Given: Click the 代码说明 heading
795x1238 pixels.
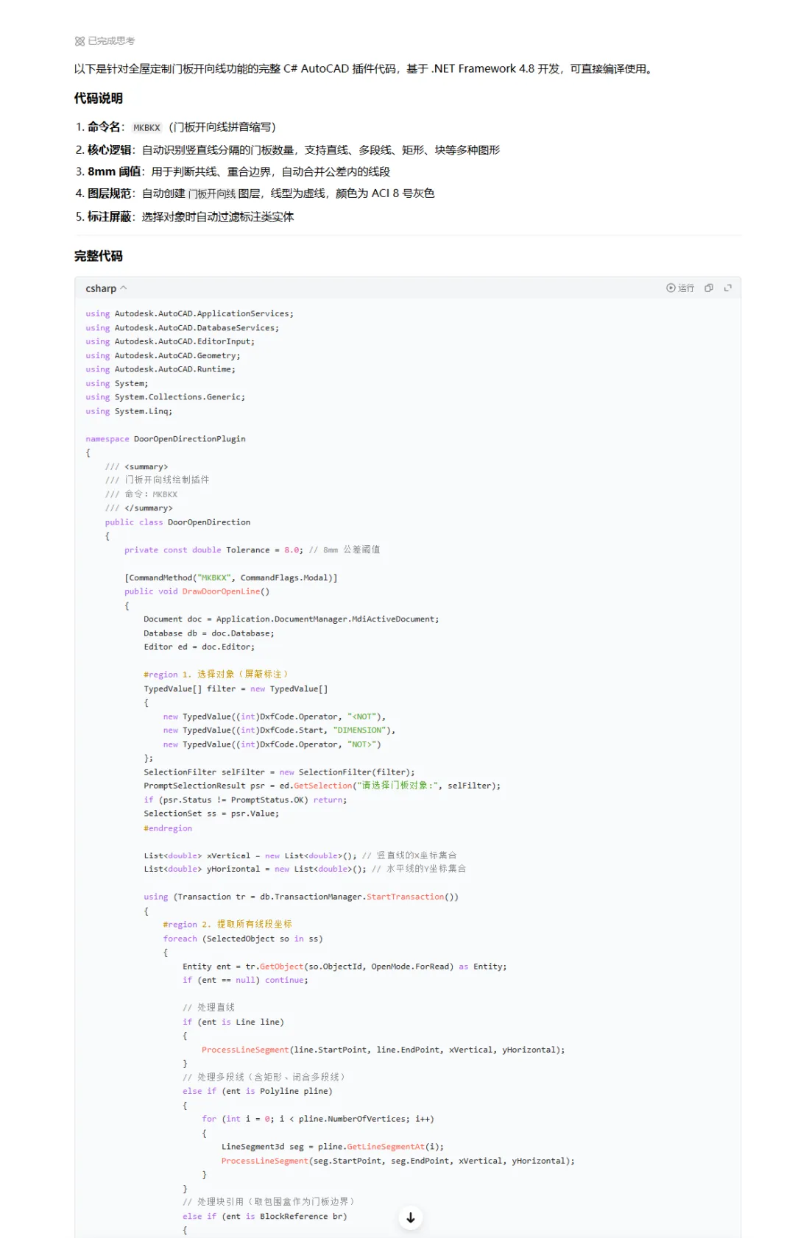Looking at the screenshot, I should point(99,98).
